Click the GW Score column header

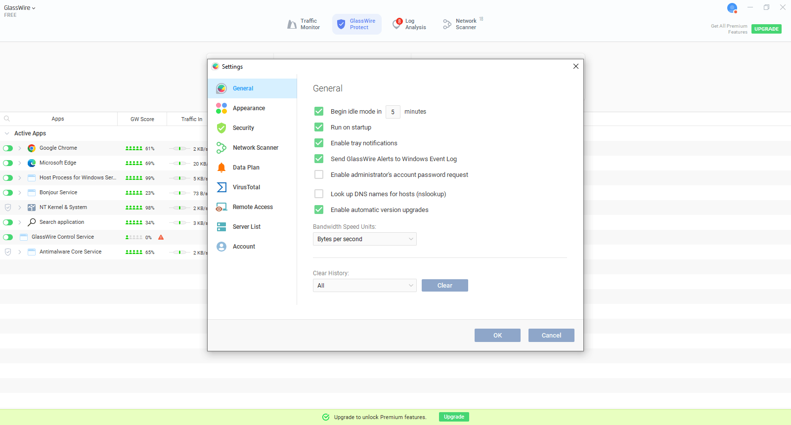(142, 119)
